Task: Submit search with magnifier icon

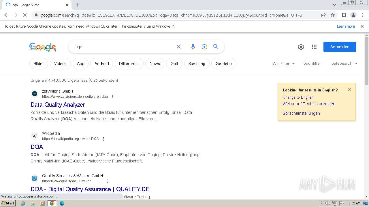Action: [x=216, y=47]
